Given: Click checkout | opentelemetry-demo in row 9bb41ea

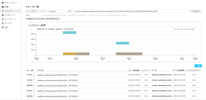Looking at the screenshot, I should tap(162, 96).
